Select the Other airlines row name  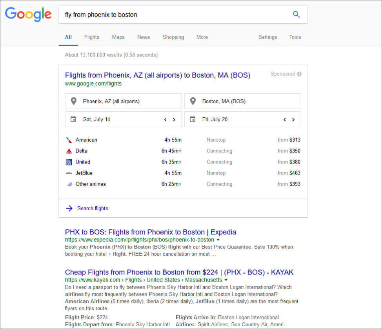tap(91, 184)
